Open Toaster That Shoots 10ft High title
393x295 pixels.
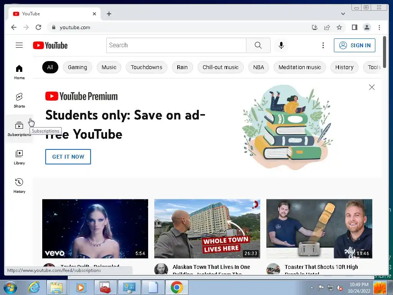pyautogui.click(x=321, y=269)
